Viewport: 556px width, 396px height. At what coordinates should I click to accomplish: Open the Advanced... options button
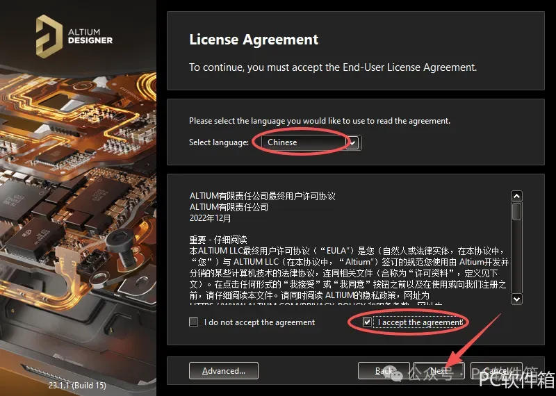pyautogui.click(x=224, y=371)
